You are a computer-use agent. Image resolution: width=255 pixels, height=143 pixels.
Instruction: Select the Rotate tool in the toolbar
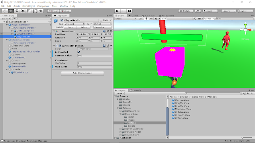pos(17,11)
